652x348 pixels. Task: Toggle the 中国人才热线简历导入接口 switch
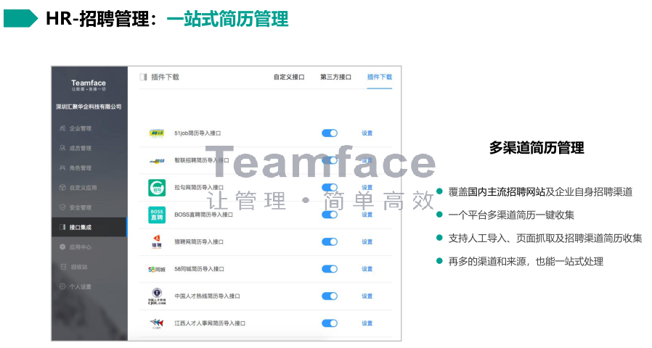tap(330, 296)
